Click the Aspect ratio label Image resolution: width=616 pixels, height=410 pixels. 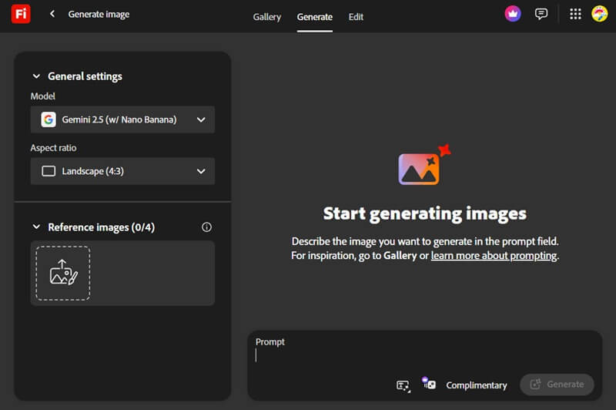click(x=53, y=148)
